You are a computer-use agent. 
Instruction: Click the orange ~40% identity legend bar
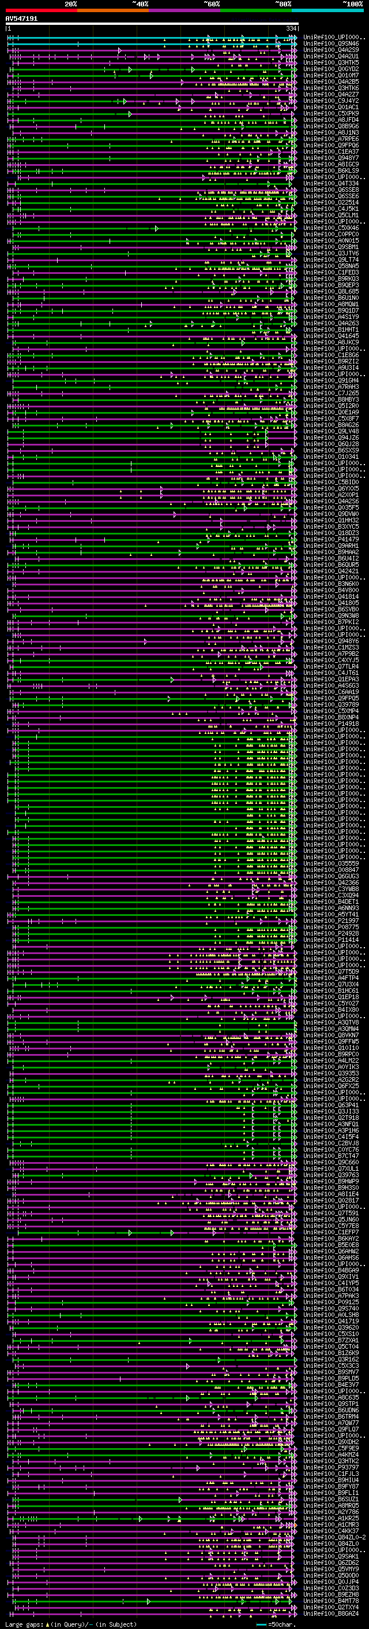[113, 10]
